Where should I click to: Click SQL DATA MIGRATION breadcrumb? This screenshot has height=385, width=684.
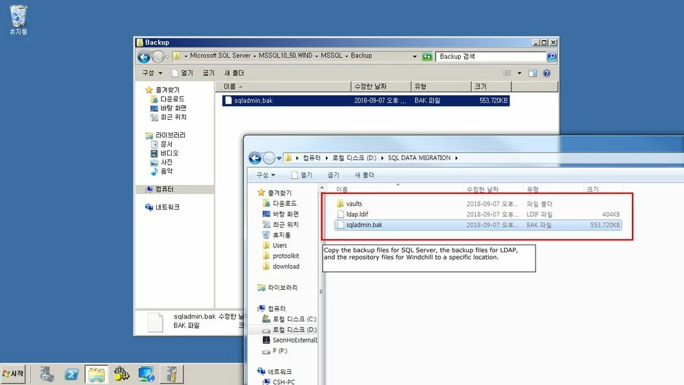pos(419,158)
